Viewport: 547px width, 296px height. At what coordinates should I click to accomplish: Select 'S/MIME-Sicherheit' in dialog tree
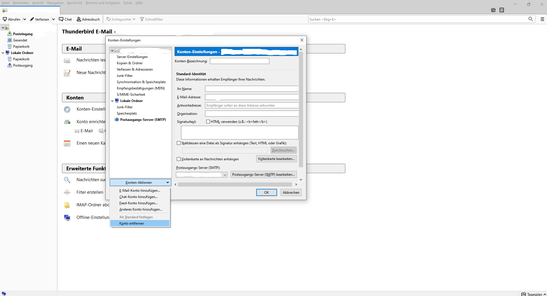click(x=131, y=95)
